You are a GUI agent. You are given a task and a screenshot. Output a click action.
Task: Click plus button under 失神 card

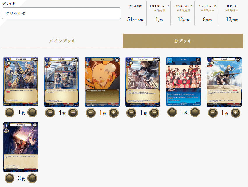[x=114, y=112]
